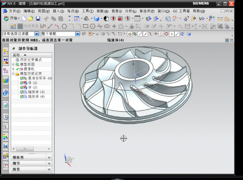The height and width of the screenshot is (180, 243).
Task: Create a new file with the blank page icon
Action: pyautogui.click(x=24, y=19)
